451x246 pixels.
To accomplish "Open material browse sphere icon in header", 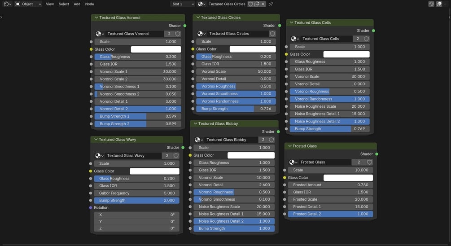I will pos(201,4).
